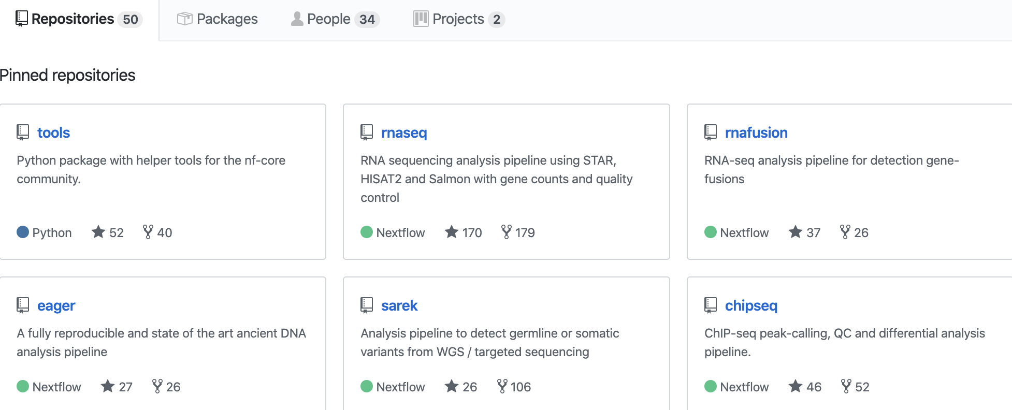This screenshot has height=410, width=1012.
Task: Switch to the Packages tab
Action: (x=218, y=19)
